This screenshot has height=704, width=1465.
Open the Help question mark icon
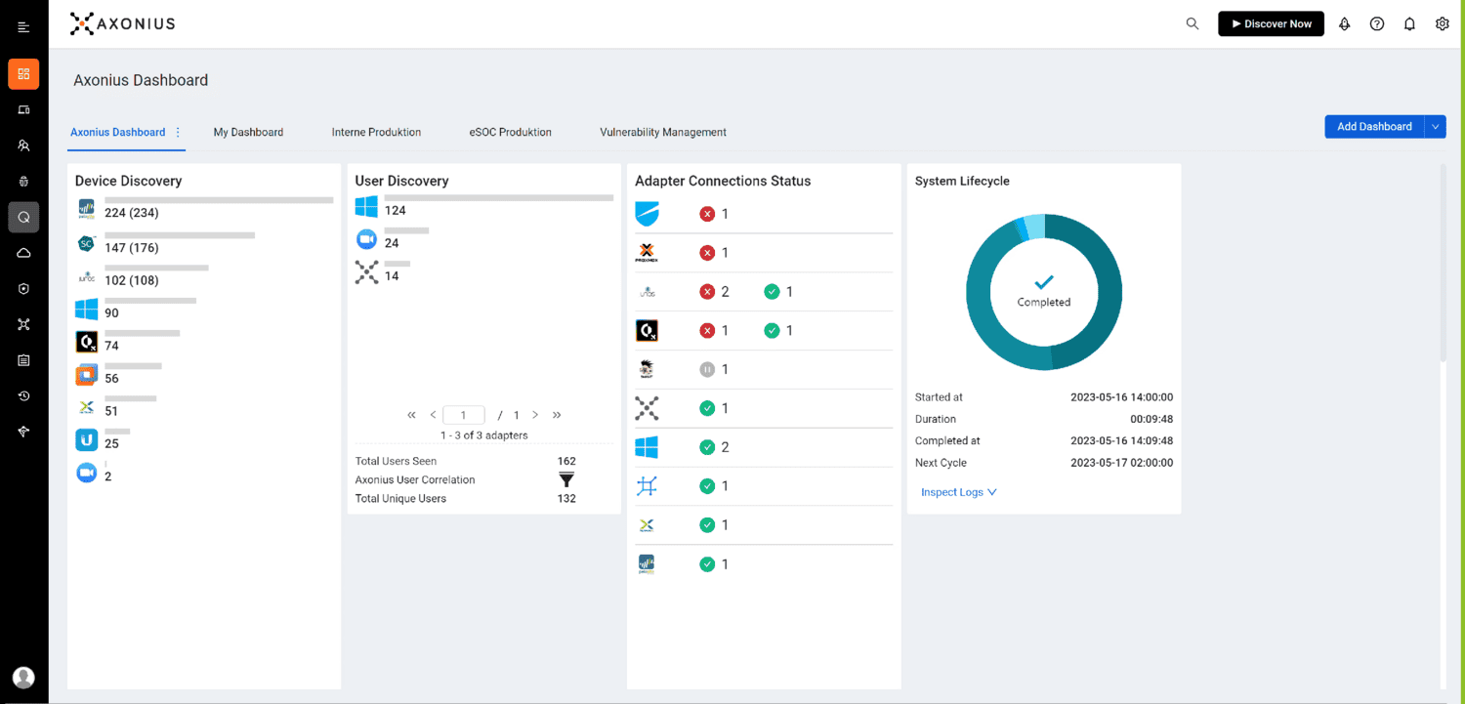[1377, 23]
